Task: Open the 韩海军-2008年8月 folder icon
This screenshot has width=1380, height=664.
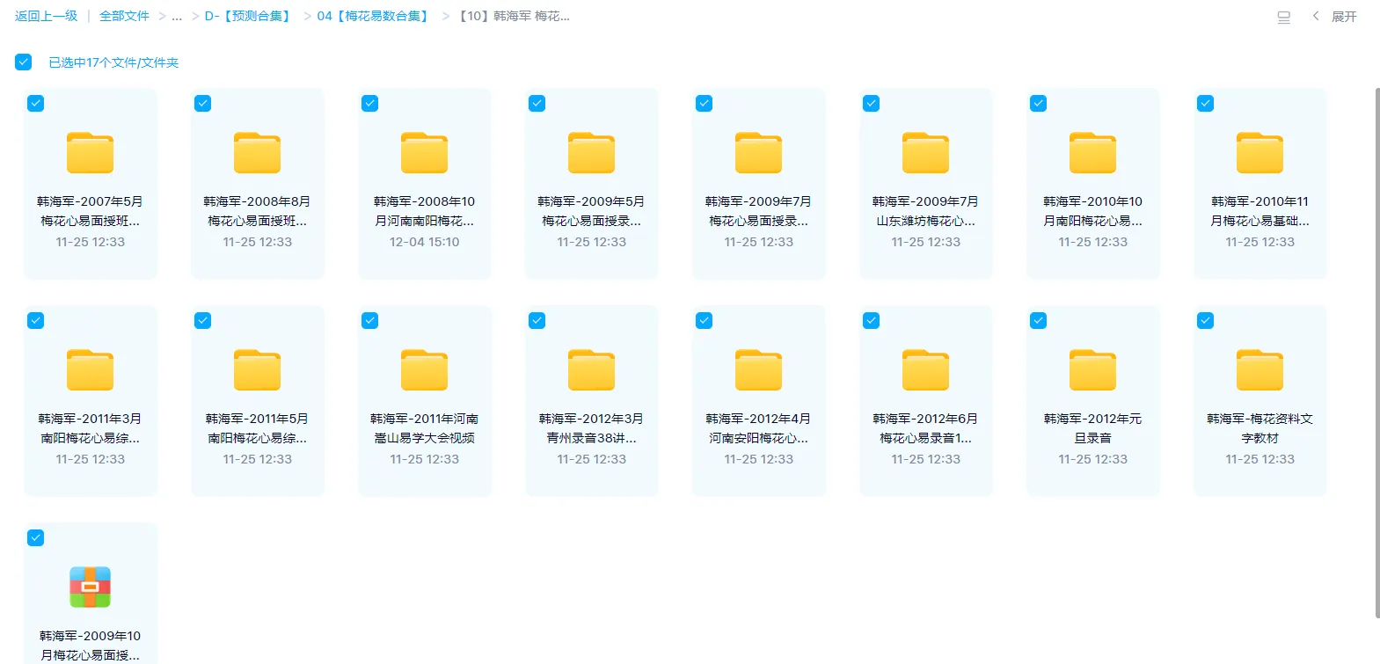Action: pyautogui.click(x=257, y=153)
